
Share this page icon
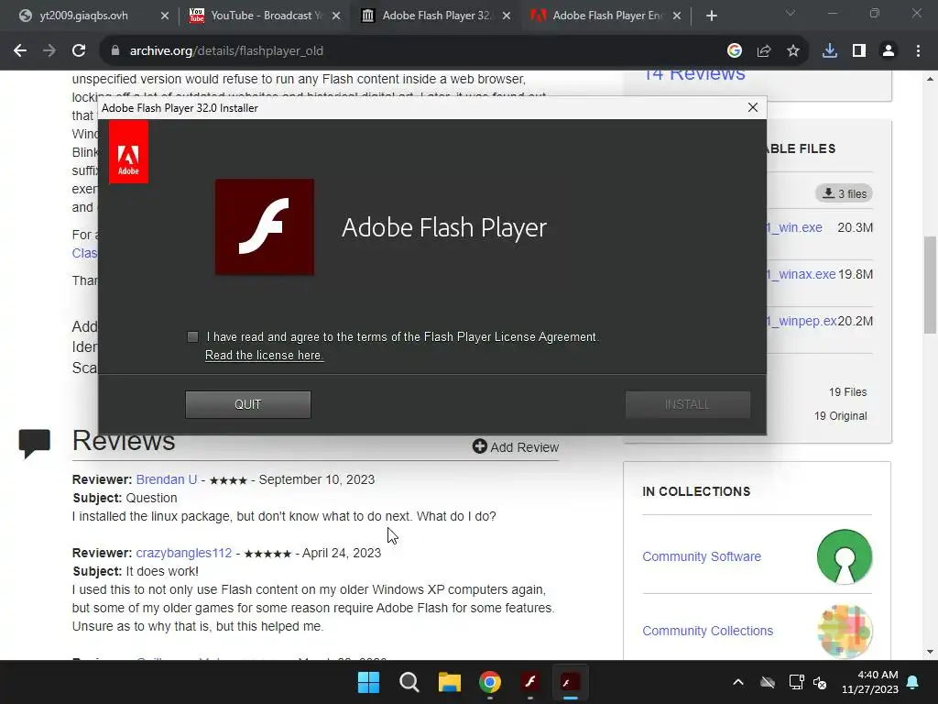pos(764,51)
